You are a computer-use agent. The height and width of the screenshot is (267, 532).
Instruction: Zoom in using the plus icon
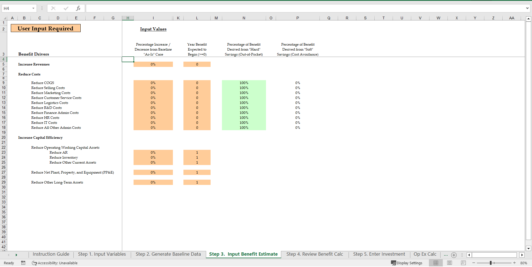click(515, 263)
